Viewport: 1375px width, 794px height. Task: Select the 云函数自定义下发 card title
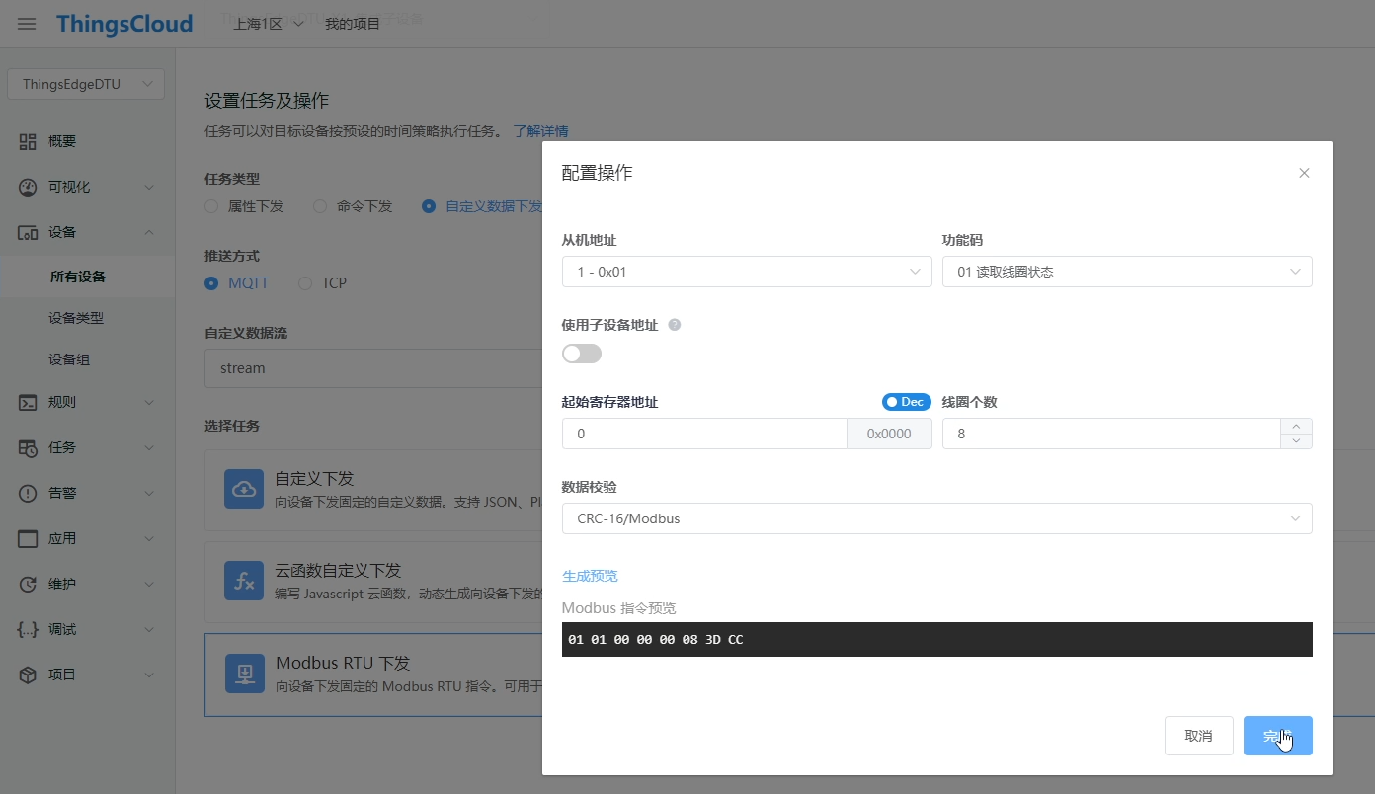[338, 571]
